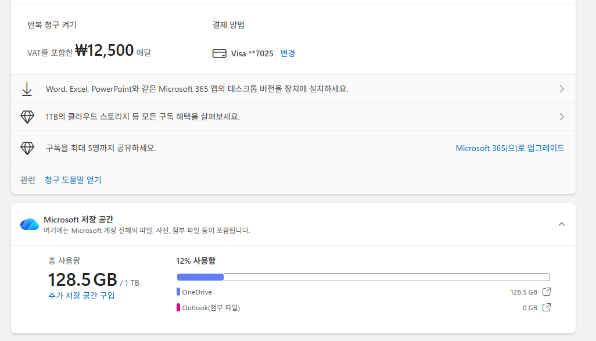Click the 총 사용량 label
Image resolution: width=596 pixels, height=341 pixels.
(x=64, y=261)
